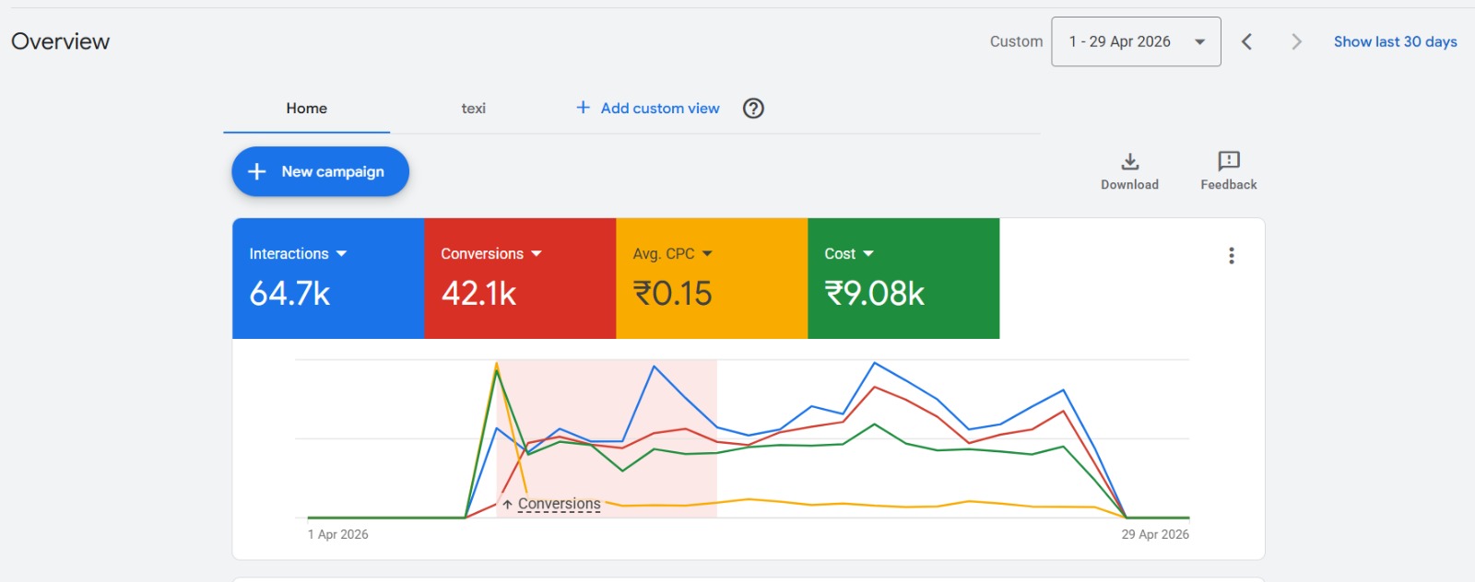Click Add custom view link
The image size is (1475, 582).
(x=660, y=109)
